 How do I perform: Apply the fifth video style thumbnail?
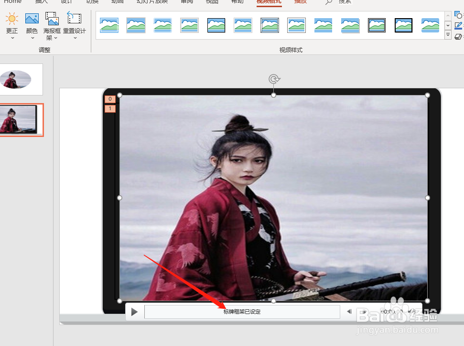click(216, 25)
